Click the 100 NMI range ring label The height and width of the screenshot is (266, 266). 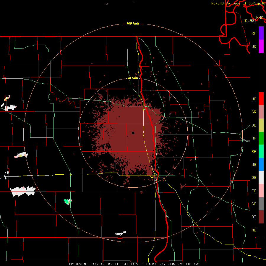133,23
